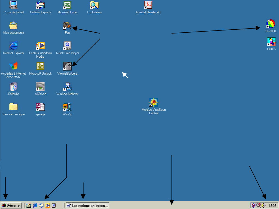Switch to the 'Les notions en inform...' taskbar window
279x209 pixels.
(87, 205)
